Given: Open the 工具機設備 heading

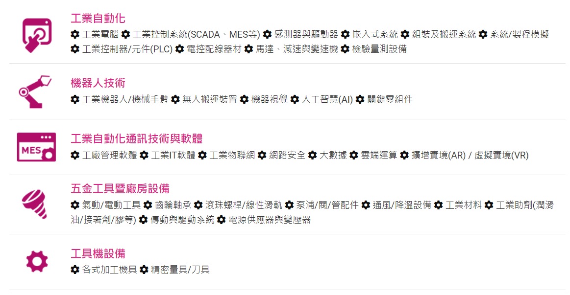Looking at the screenshot, I should (98, 253).
